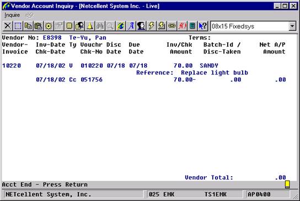The height and width of the screenshot is (201, 300).
Task: Click the font name combo box field
Action: [250, 26]
